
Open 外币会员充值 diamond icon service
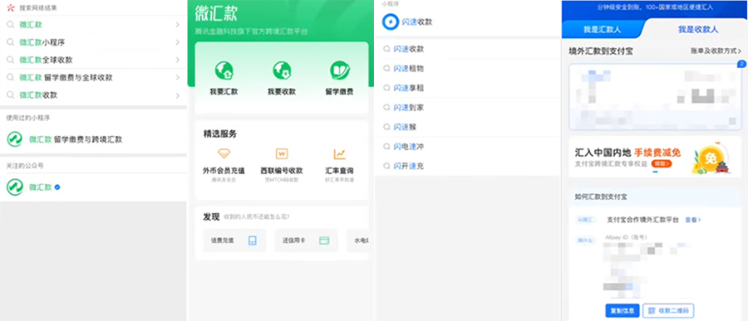(224, 153)
